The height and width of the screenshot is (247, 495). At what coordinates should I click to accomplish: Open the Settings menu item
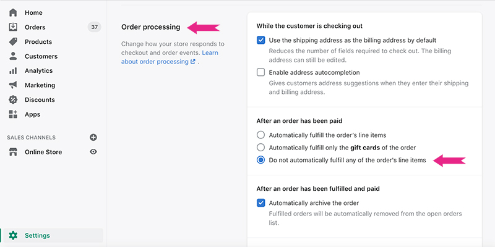tap(37, 235)
